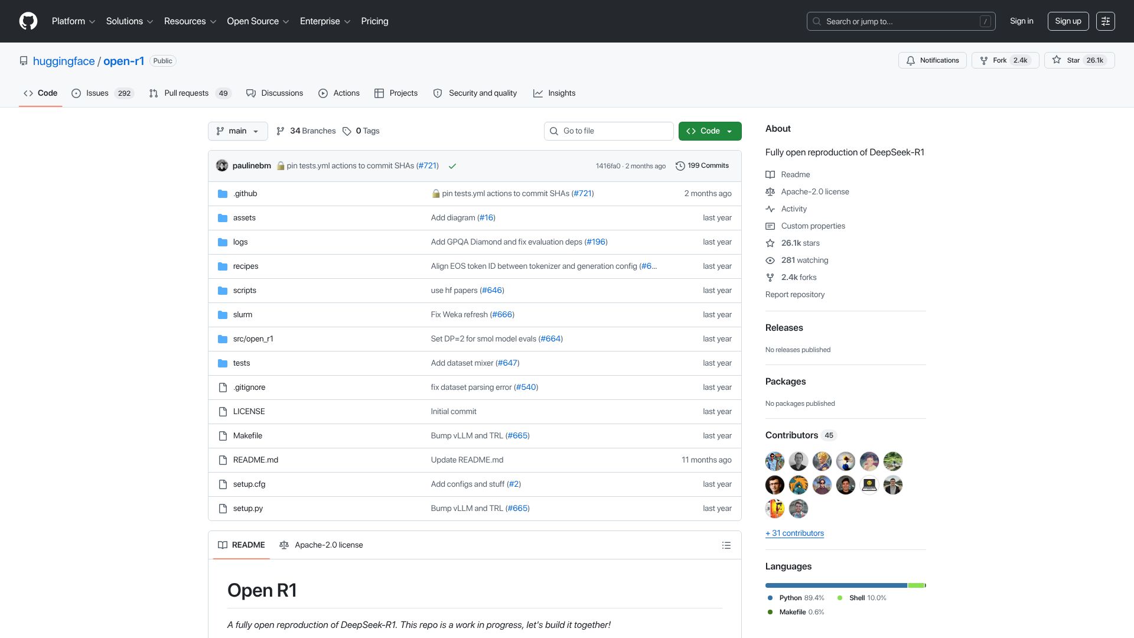Click the Sign up button
The height and width of the screenshot is (638, 1134).
tap(1068, 21)
